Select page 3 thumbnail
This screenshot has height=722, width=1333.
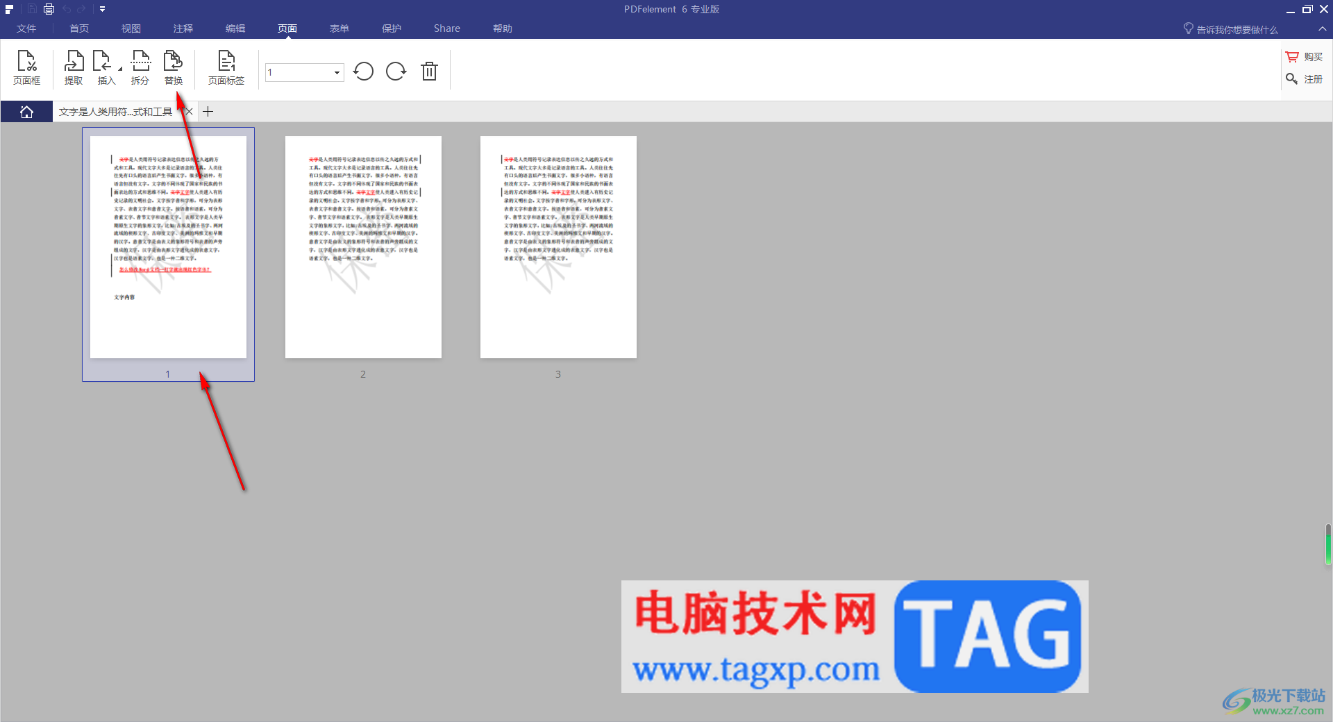pos(558,247)
